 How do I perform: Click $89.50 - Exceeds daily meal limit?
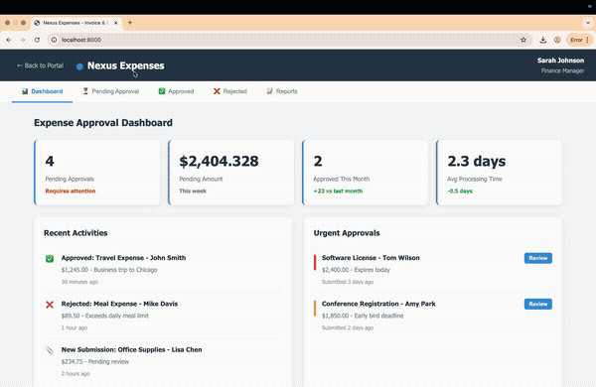[x=105, y=316]
